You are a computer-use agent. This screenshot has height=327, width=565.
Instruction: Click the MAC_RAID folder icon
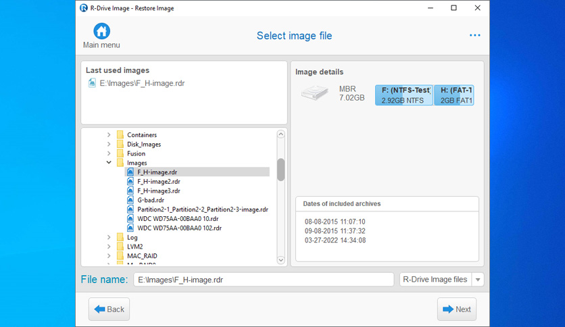pos(120,256)
